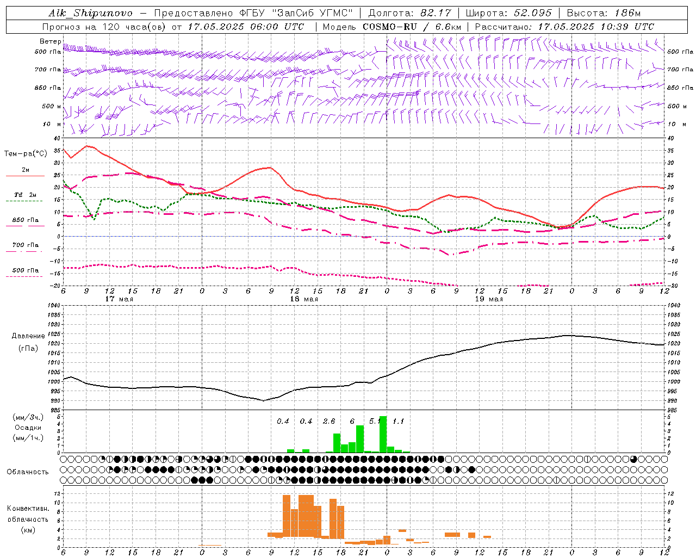Select the Высота: 186м header entry
Screen dimensions: 696x557
point(604,13)
